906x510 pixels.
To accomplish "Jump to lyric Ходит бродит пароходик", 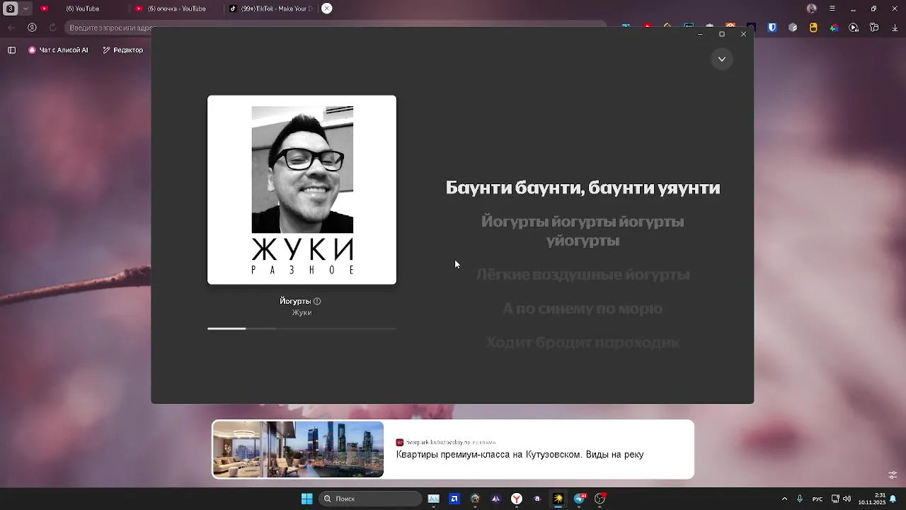I will click(583, 342).
